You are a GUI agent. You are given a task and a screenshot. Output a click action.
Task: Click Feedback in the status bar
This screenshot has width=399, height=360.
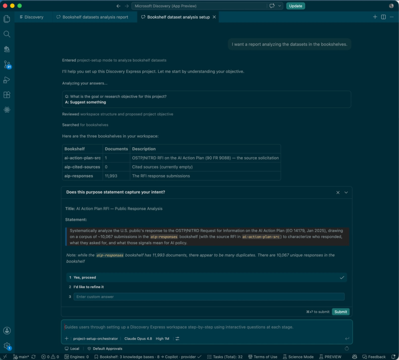[x=374, y=357]
